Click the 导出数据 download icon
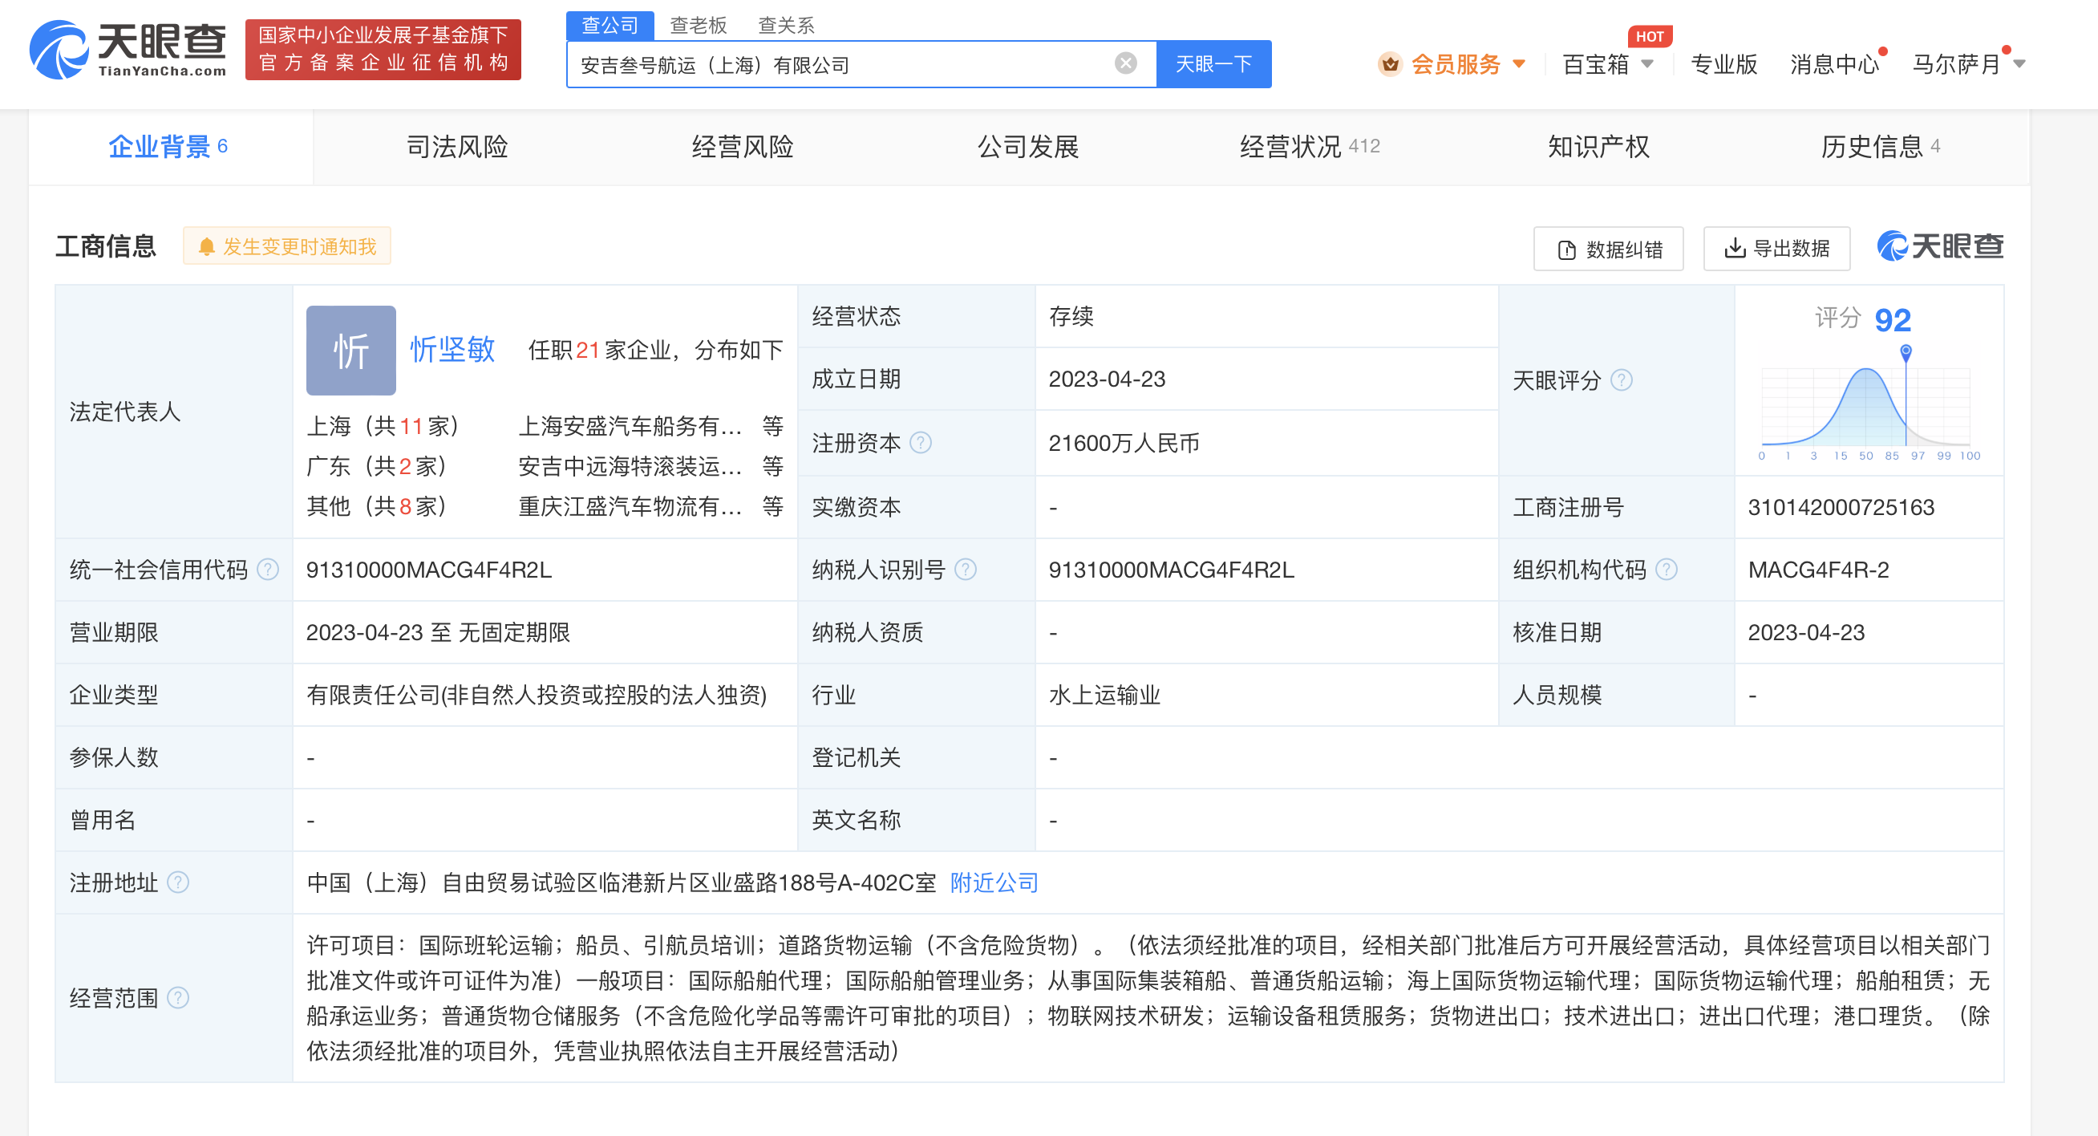Screen dimensions: 2098x1136 (1735, 248)
